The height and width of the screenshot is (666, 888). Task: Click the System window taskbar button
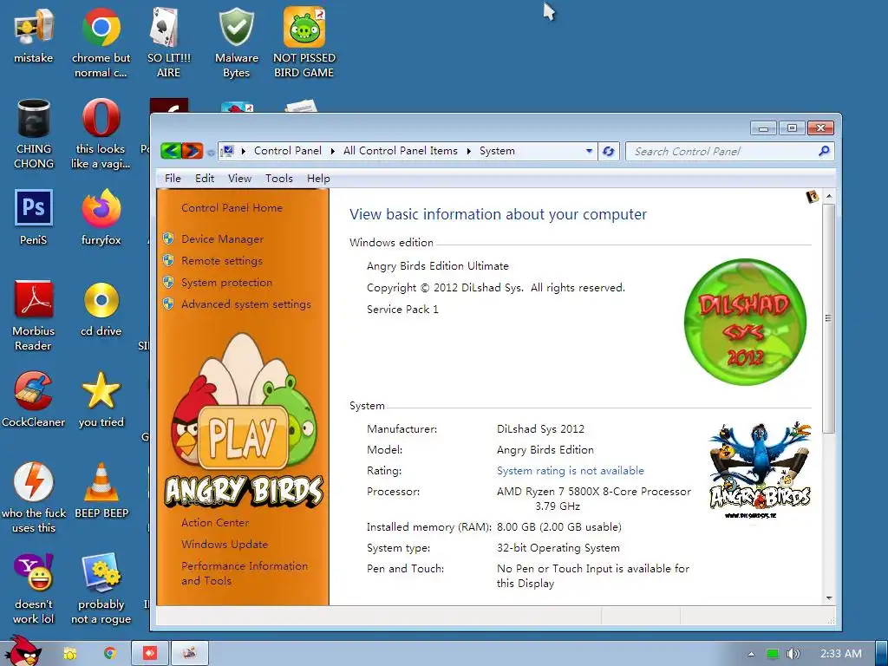click(190, 654)
